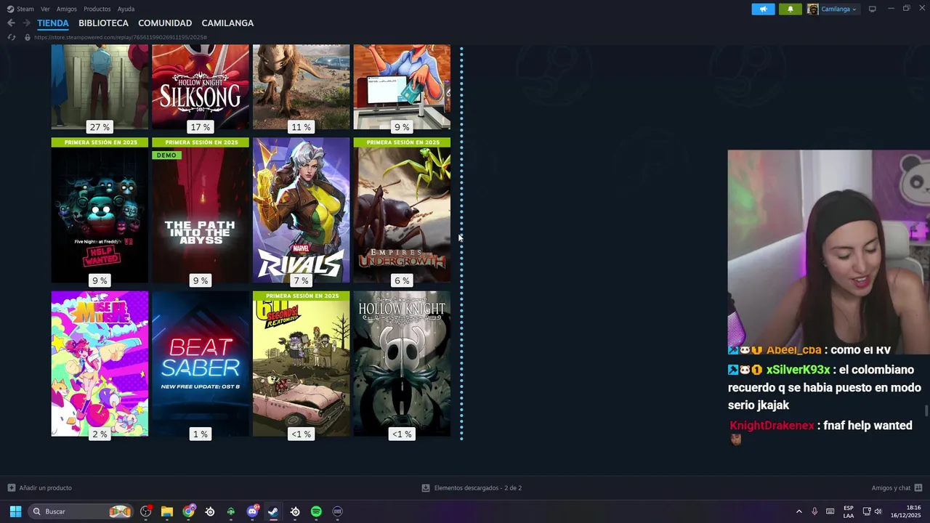The height and width of the screenshot is (523, 930).
Task: Go back with the left arrow
Action: (x=11, y=23)
